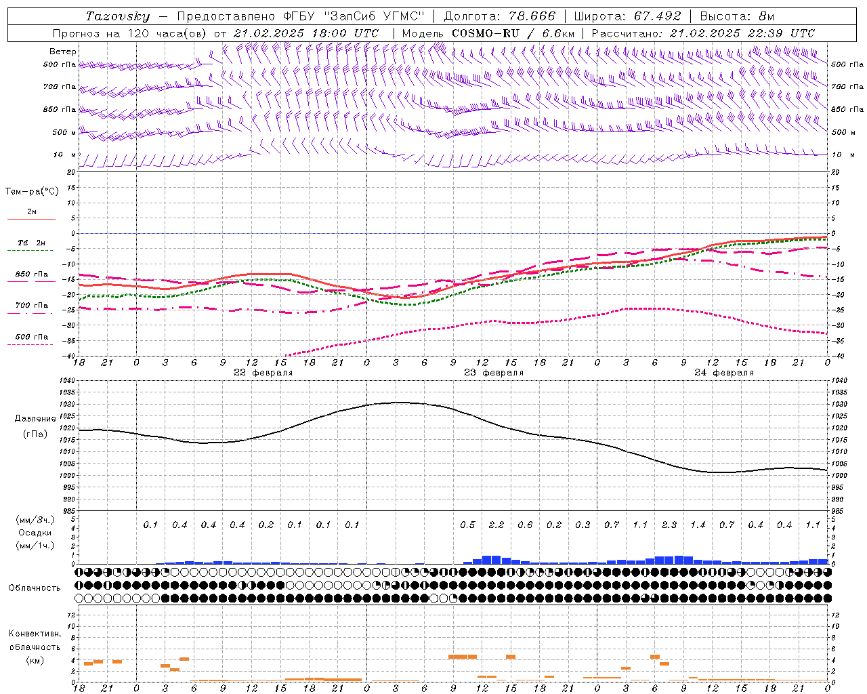Viewport: 867px width, 694px height.
Task: Click the elevation label Высота: 8м
Action: pos(738,16)
